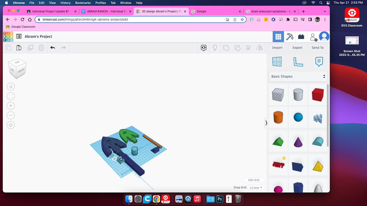
Task: Open the Basic Shapes dropdown
Action: [298, 76]
